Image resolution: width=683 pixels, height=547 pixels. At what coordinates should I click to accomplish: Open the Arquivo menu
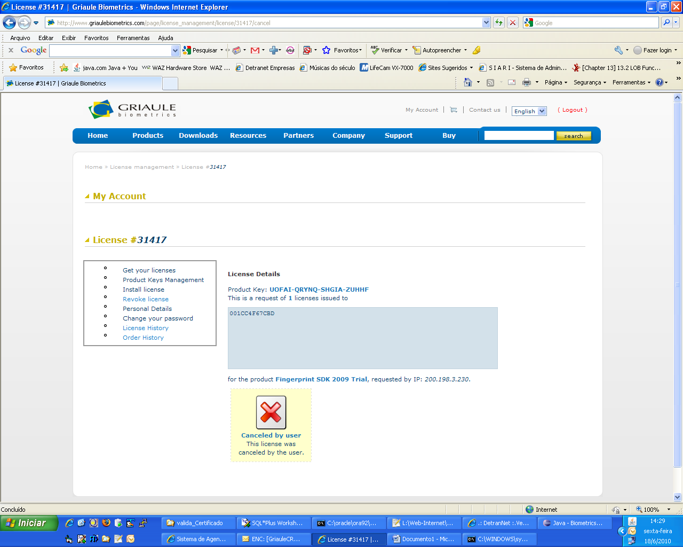(x=20, y=38)
